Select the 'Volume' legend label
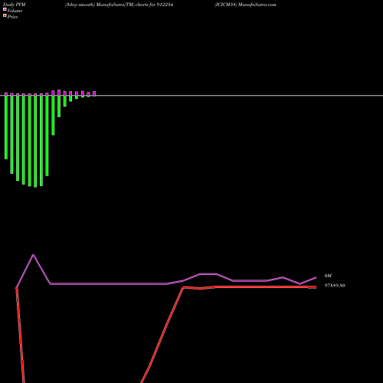 (15, 11)
